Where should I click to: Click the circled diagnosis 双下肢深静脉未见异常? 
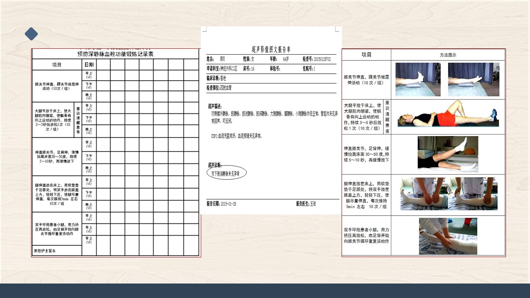coord(226,173)
